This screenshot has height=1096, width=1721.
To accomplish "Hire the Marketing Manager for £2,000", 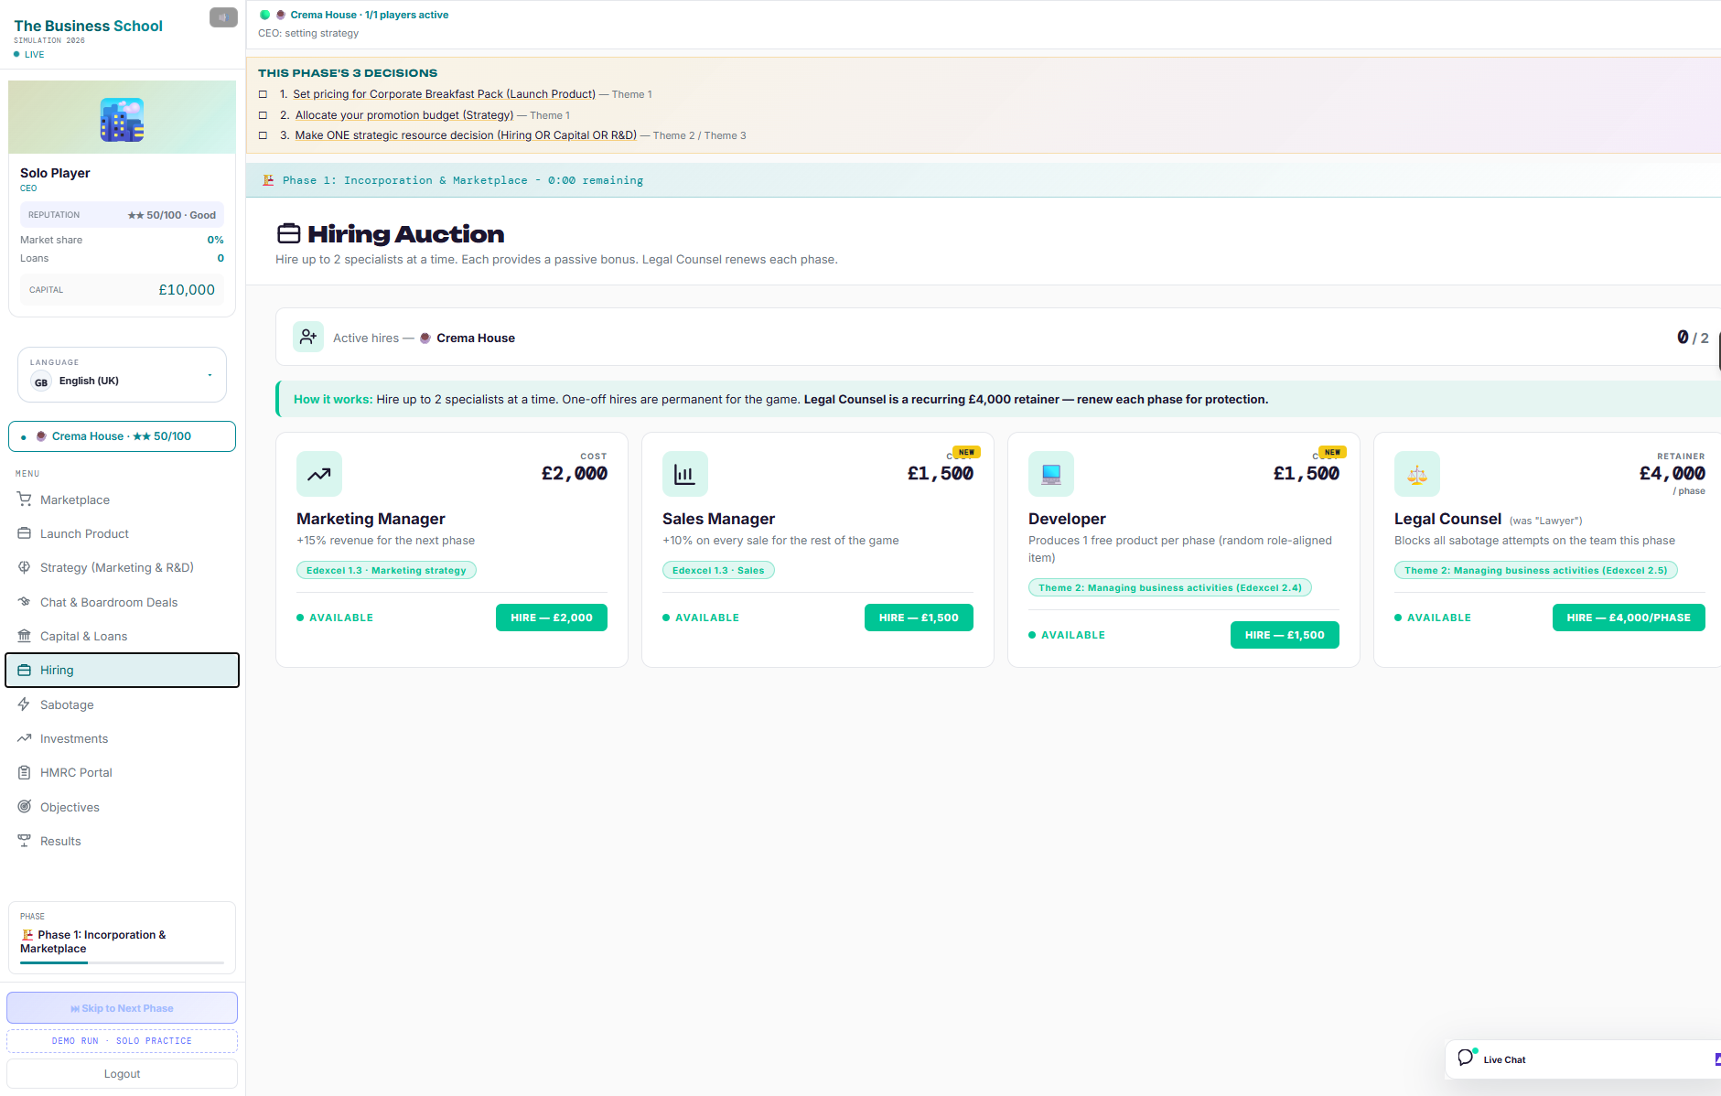I will (552, 618).
